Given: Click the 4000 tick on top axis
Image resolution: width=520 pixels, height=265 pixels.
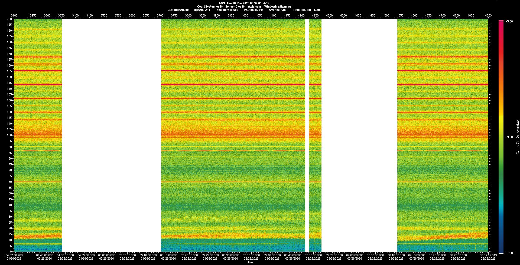Looking at the screenshot, I should coord(245,15).
